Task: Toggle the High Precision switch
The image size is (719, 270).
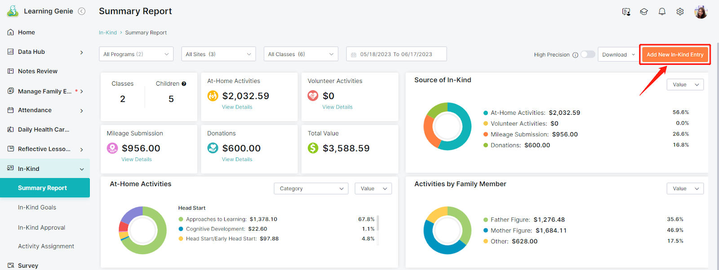Action: coord(588,54)
